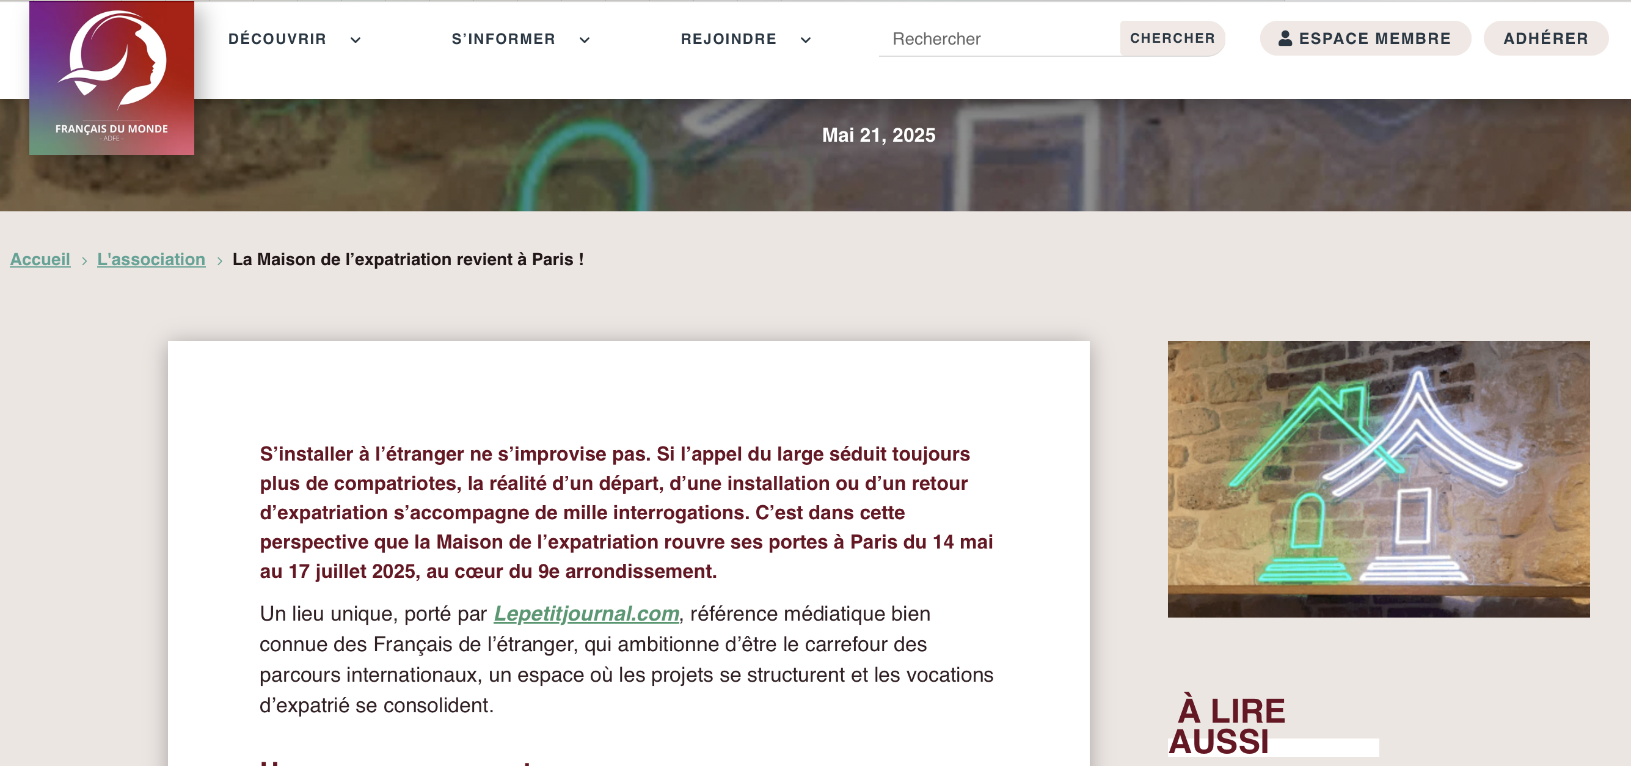Screen dimensions: 1631x766
Task: Click the ADHÉRER button
Action: [1545, 38]
